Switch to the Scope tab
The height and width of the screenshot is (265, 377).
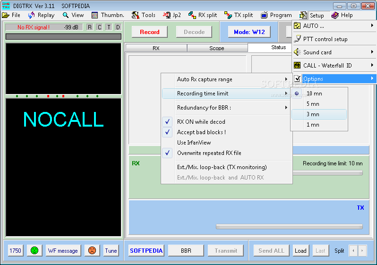217,48
